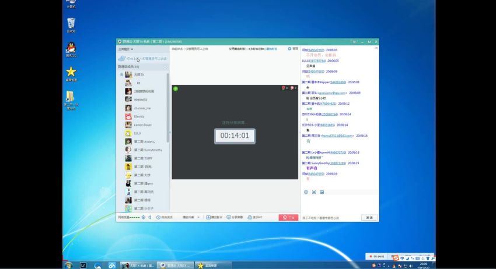This screenshot has width=496, height=269.
Task: Toggle the microphone icon in the bottom toolbar
Action: (144, 218)
